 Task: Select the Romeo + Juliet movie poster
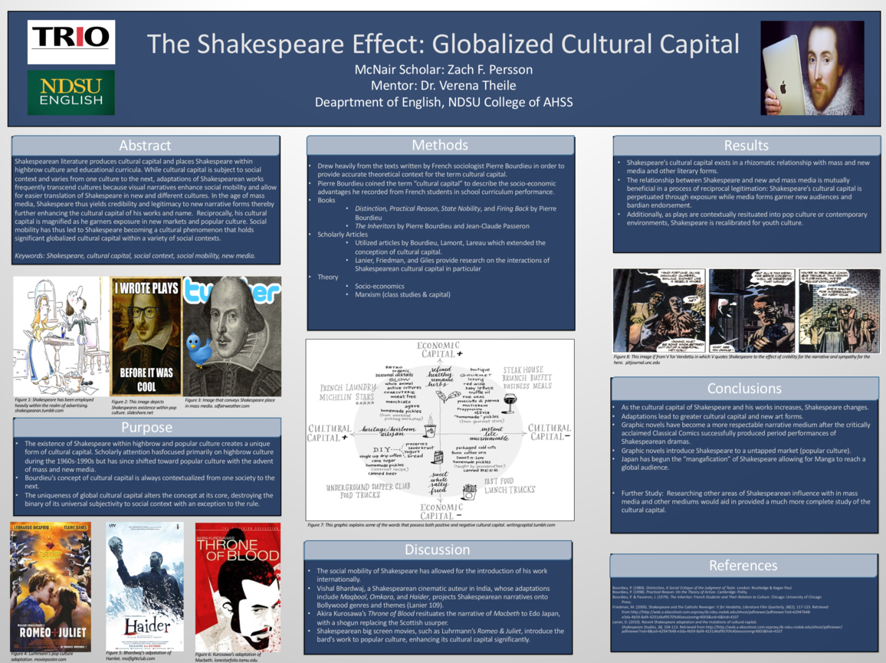50,586
